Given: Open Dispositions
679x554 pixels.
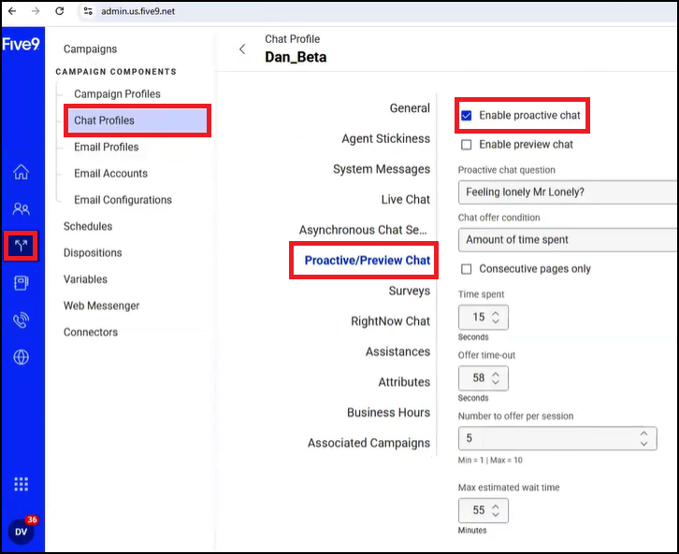Looking at the screenshot, I should (x=93, y=252).
